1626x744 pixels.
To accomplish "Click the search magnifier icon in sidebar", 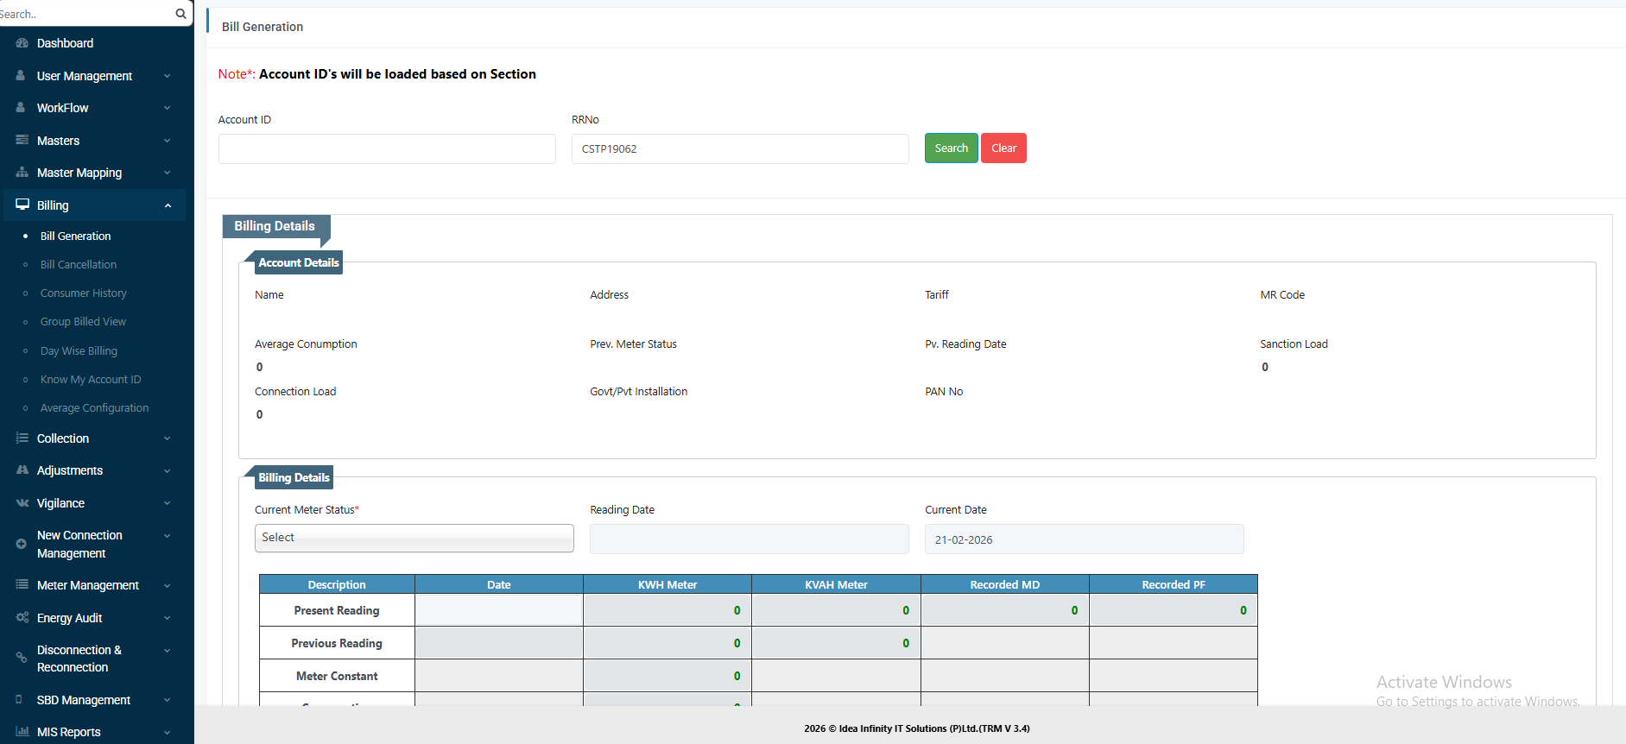I will 180,14.
